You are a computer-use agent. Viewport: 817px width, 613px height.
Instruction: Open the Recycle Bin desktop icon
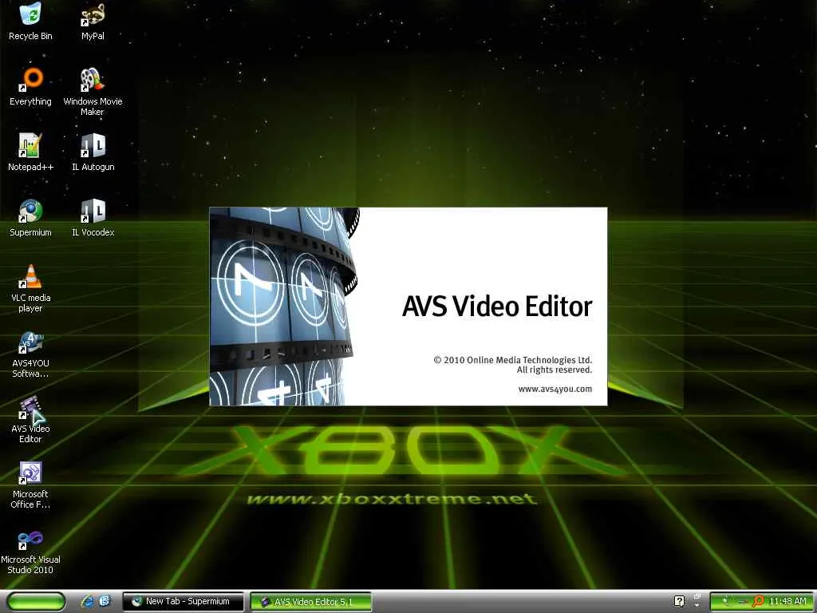click(x=30, y=22)
